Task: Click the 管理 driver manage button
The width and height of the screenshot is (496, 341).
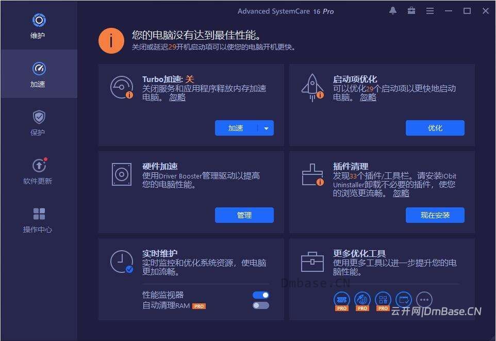Action: click(x=244, y=215)
